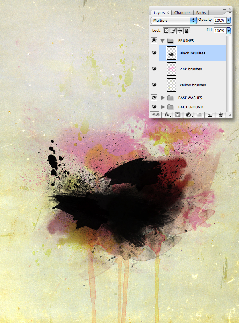The height and width of the screenshot is (323, 239).
Task: Create a new group folder
Action: 199,115
